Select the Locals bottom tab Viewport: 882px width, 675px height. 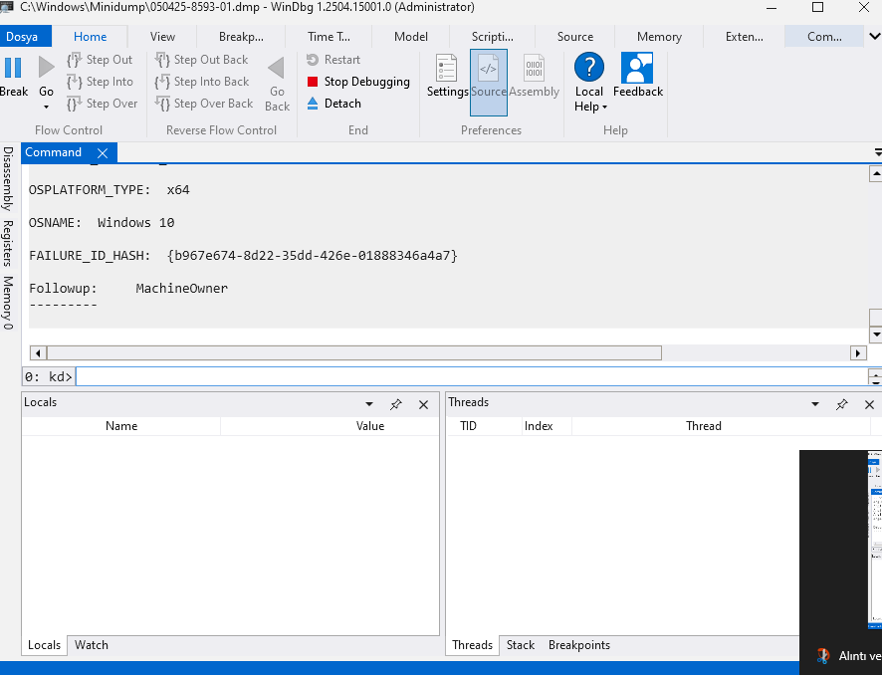click(x=45, y=645)
